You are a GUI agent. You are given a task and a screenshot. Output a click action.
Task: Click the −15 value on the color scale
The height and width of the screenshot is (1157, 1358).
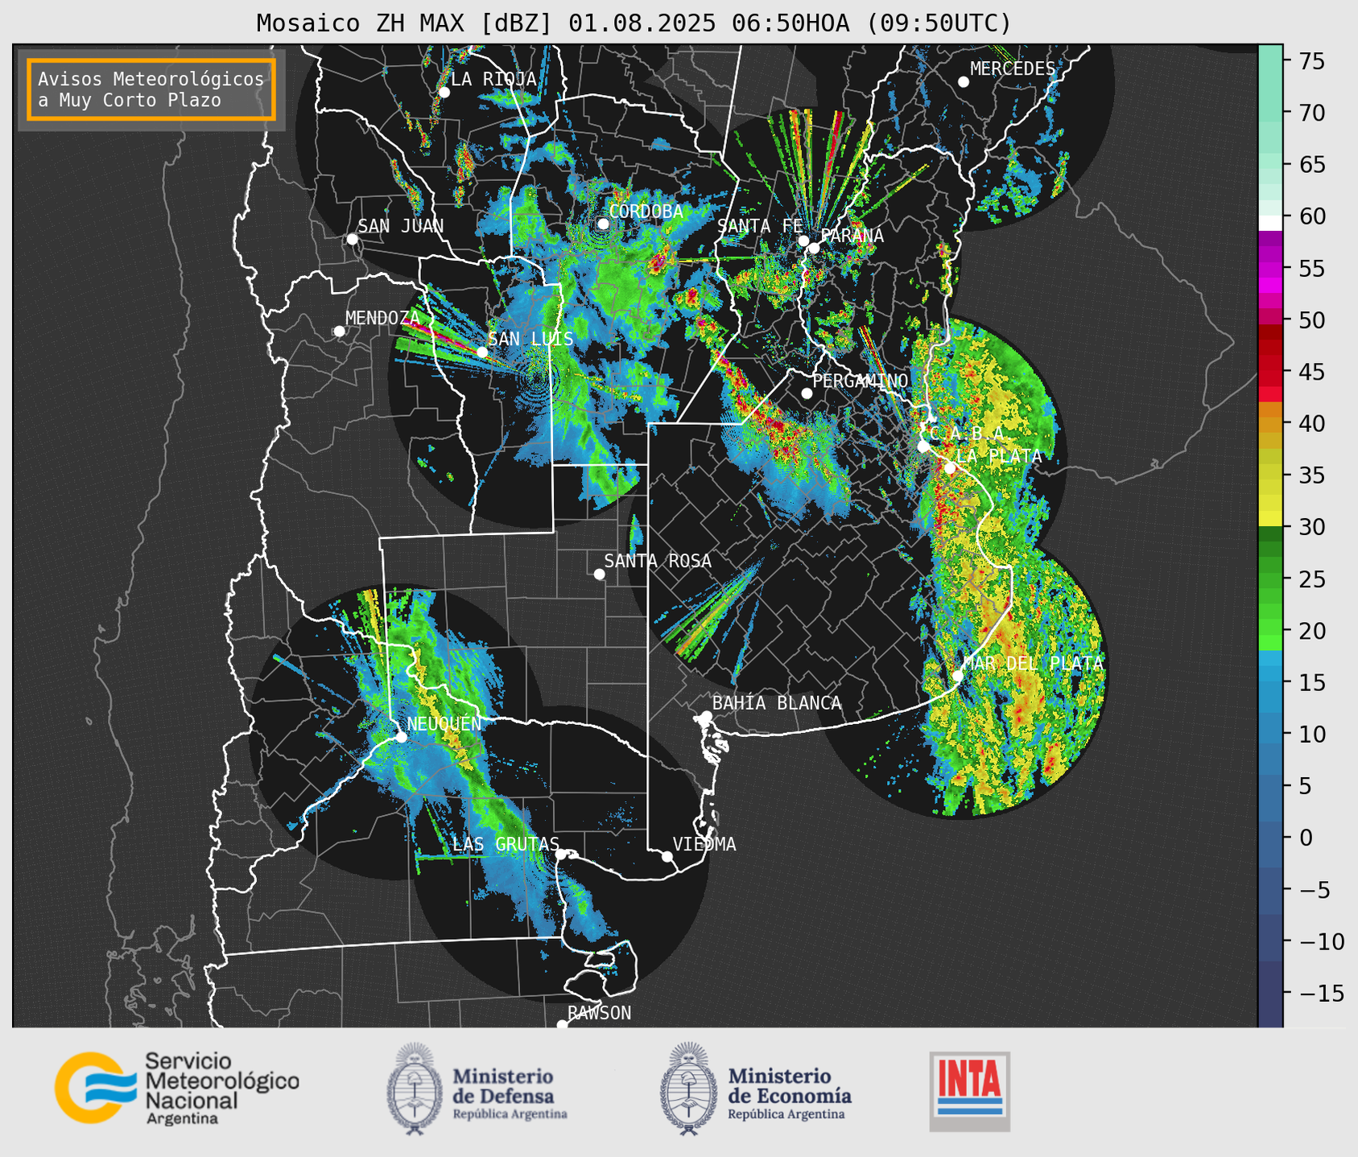tap(1321, 993)
